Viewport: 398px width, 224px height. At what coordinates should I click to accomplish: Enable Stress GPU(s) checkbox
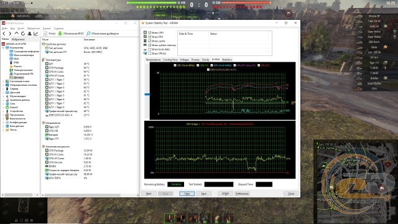click(149, 54)
